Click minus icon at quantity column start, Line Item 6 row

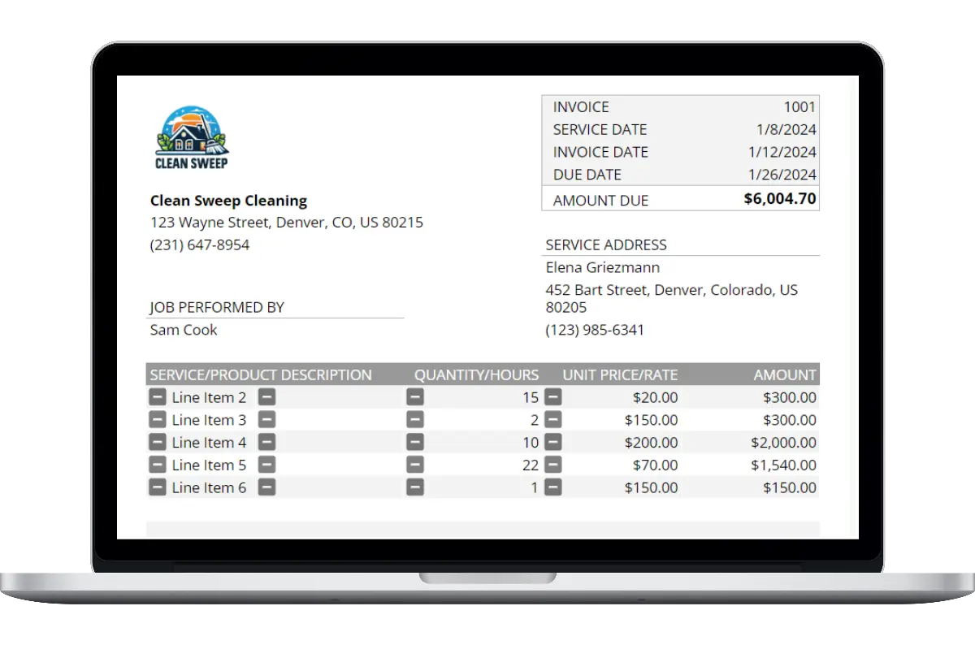(415, 487)
